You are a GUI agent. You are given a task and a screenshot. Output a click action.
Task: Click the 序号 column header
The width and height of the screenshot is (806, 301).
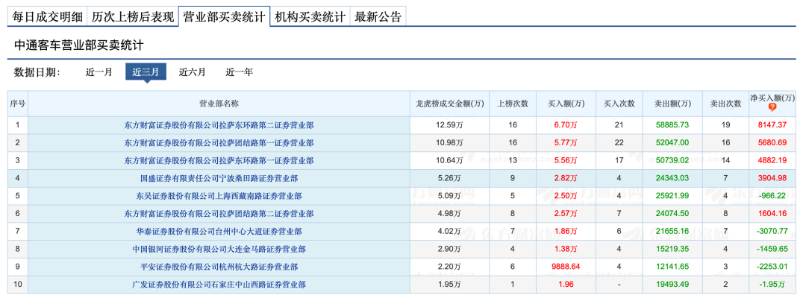coord(17,104)
